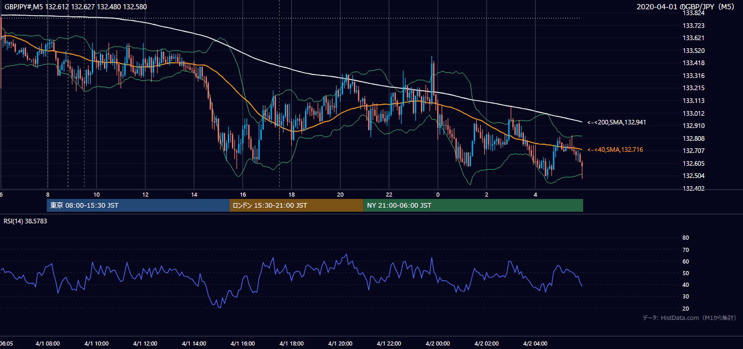743x349 pixels.
Task: Select the NY 21:00-06:00 JST session bar
Action: click(x=473, y=205)
